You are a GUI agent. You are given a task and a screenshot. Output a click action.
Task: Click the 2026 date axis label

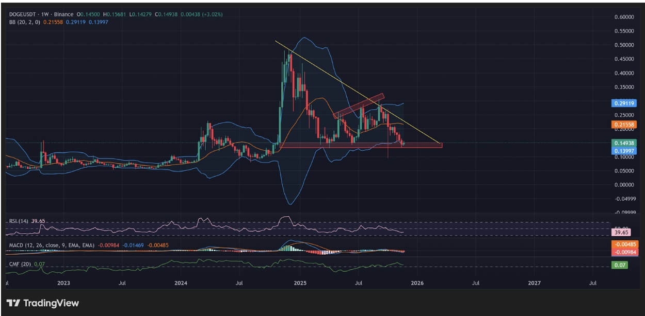coord(417,283)
